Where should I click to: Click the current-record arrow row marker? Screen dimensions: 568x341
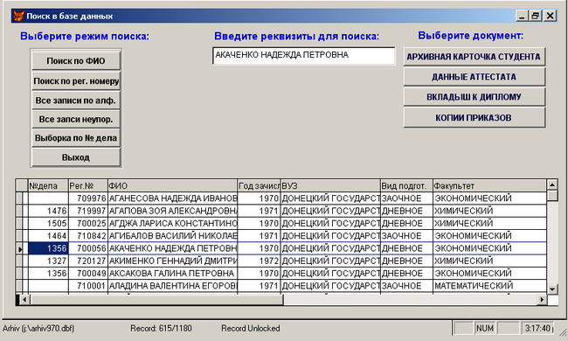tap(20, 248)
